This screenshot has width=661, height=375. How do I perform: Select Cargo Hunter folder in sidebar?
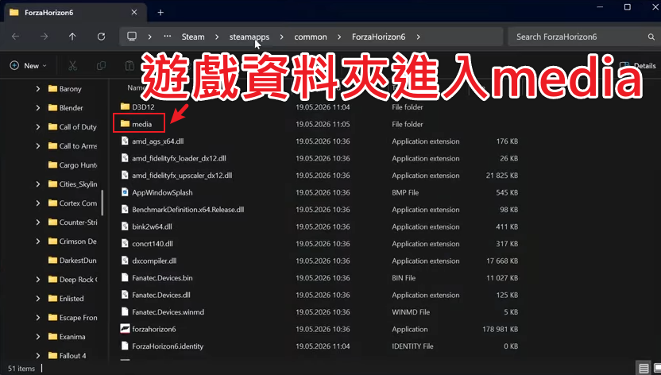point(72,165)
